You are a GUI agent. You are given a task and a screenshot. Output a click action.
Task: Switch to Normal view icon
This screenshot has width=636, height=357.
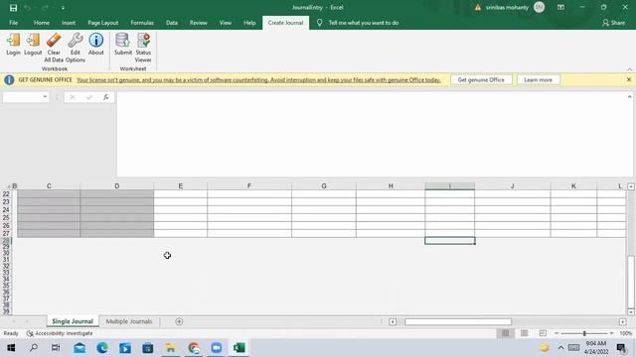pyautogui.click(x=506, y=333)
